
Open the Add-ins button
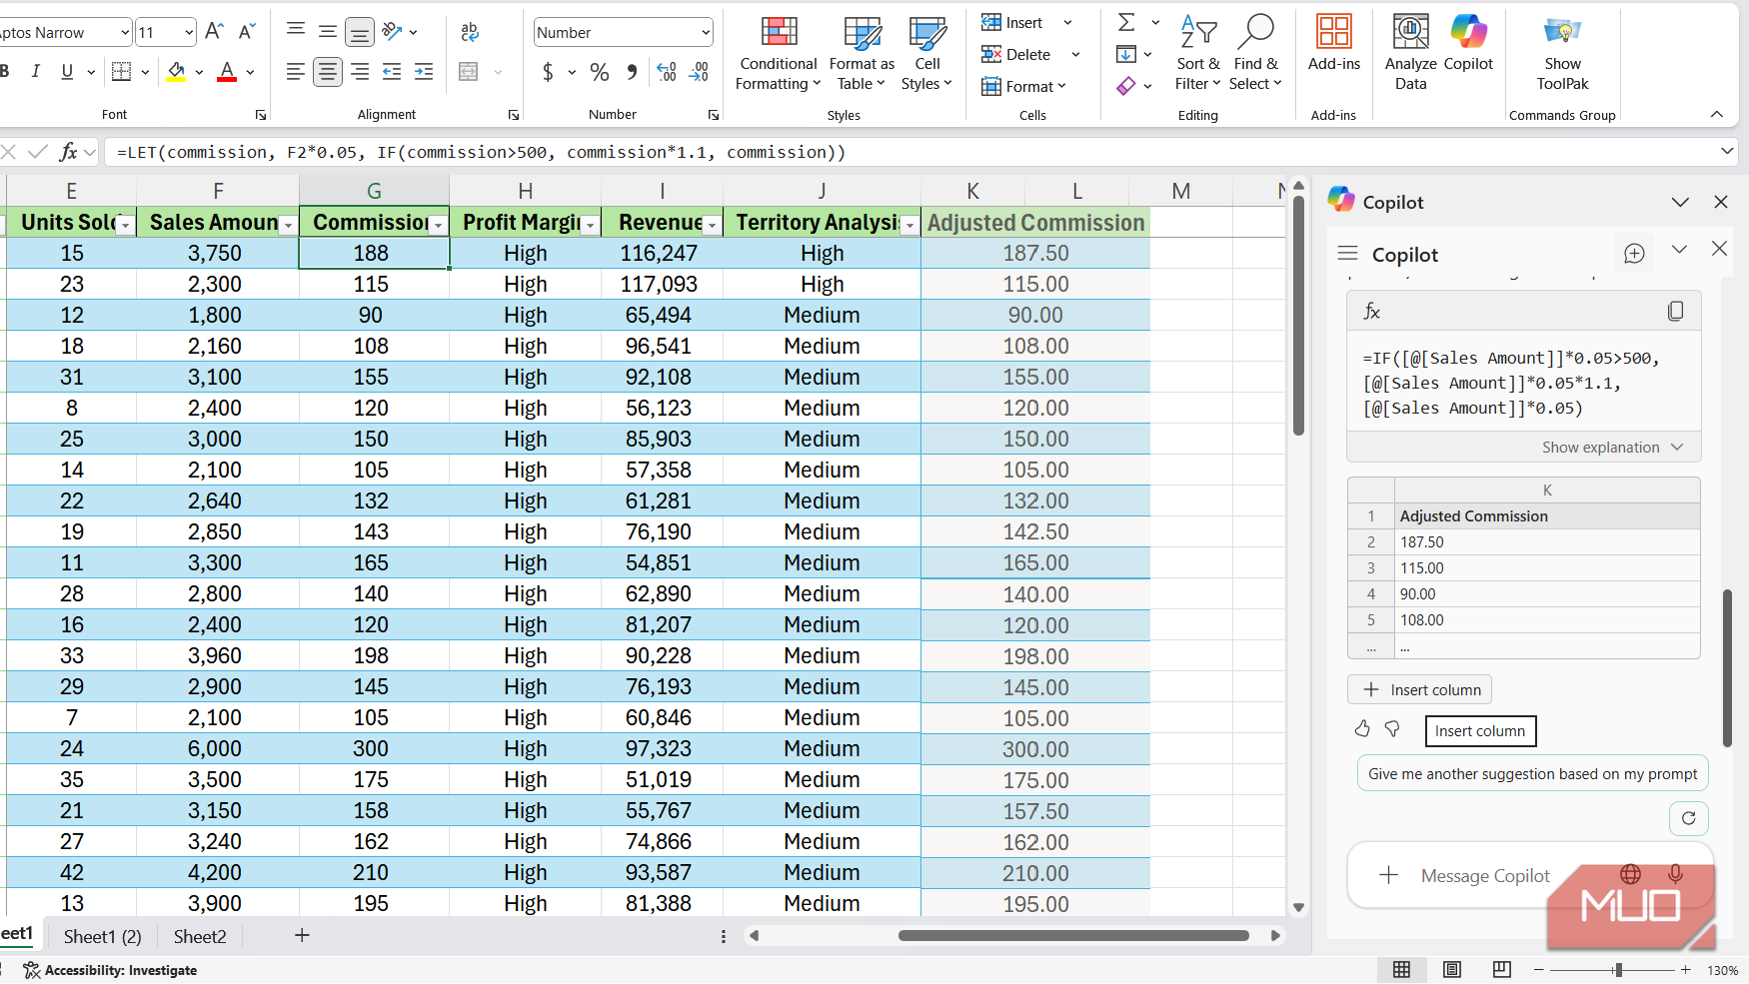[x=1334, y=44]
